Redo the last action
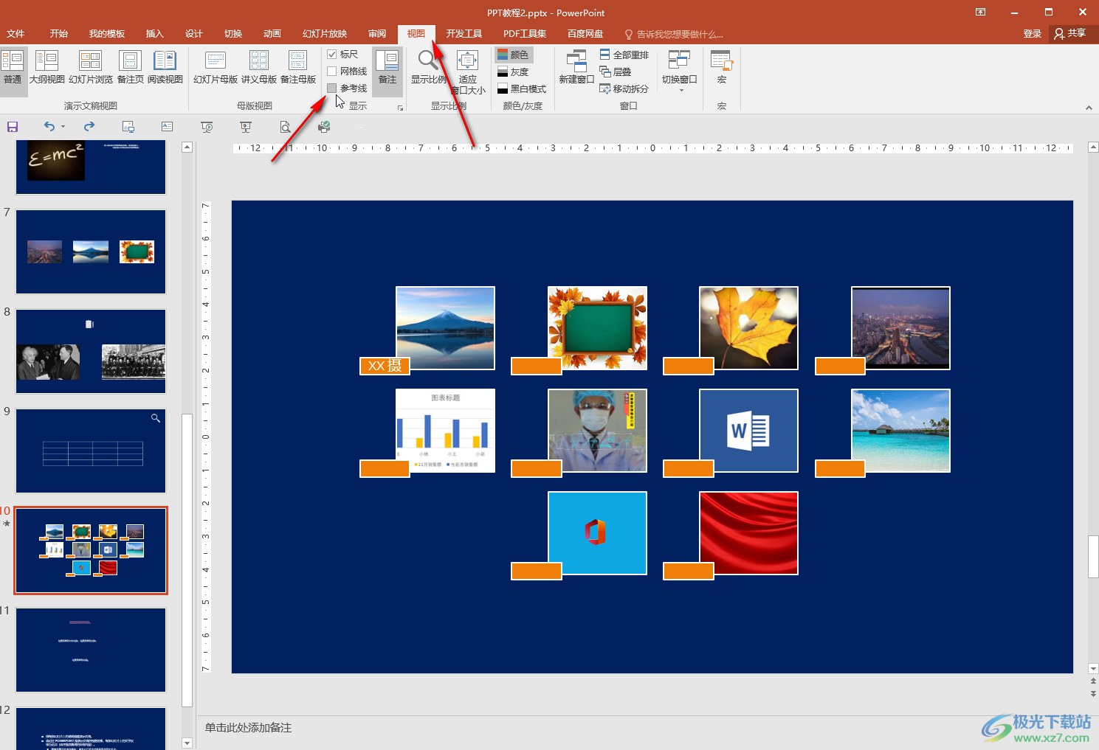 tap(89, 127)
